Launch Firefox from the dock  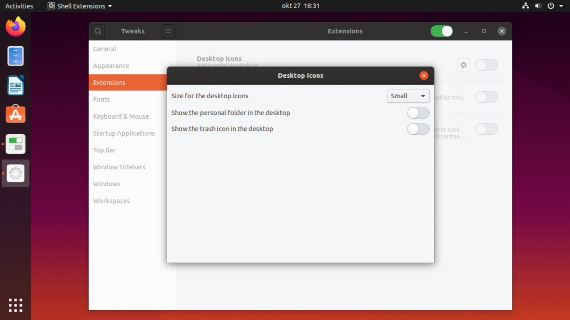[16, 26]
